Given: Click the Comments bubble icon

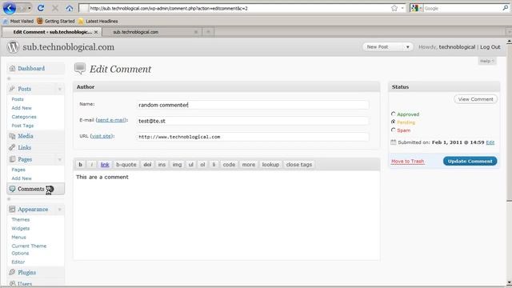Looking at the screenshot, I should tap(13, 189).
